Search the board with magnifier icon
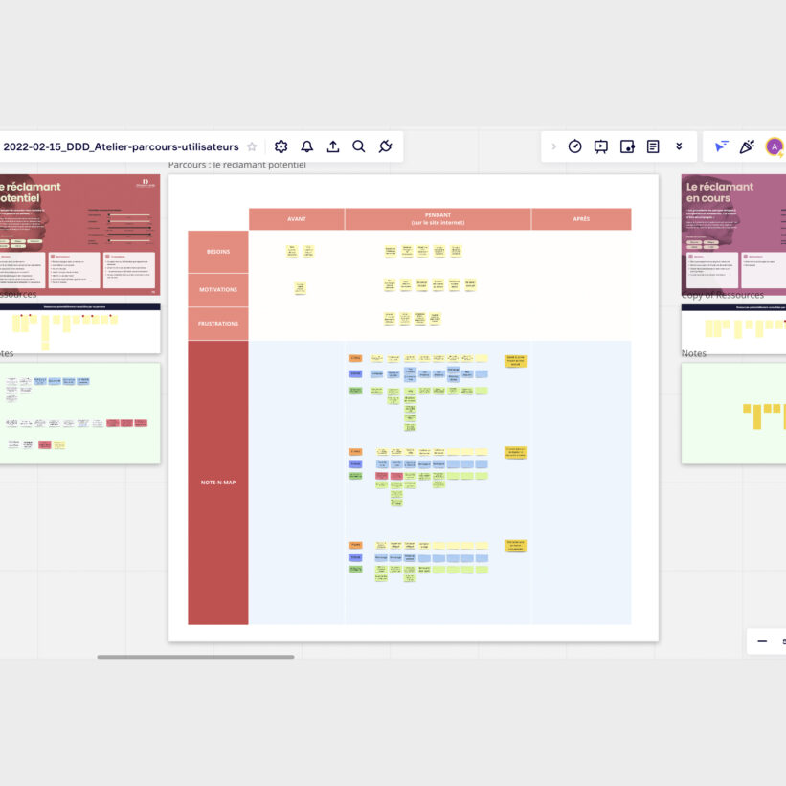Viewport: 786px width, 786px height. point(358,146)
